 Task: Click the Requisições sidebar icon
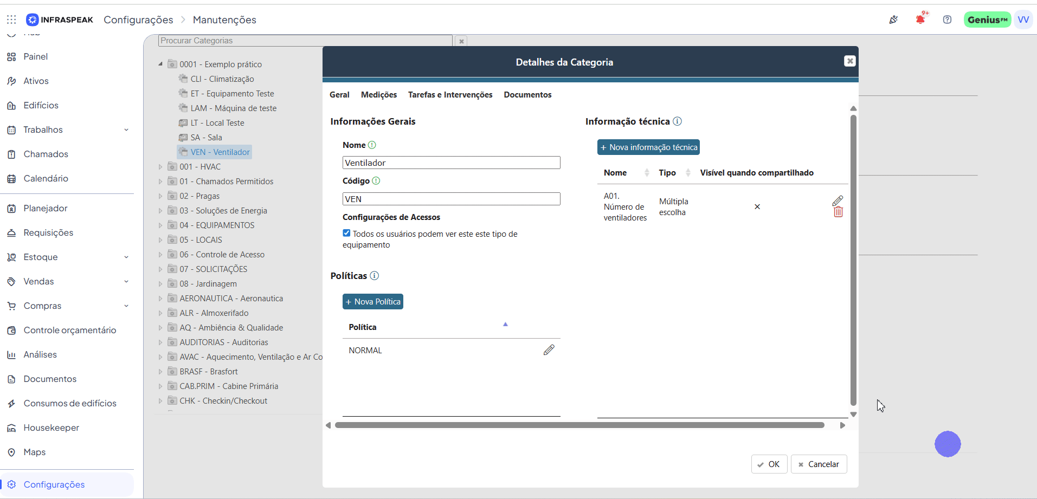coord(11,232)
